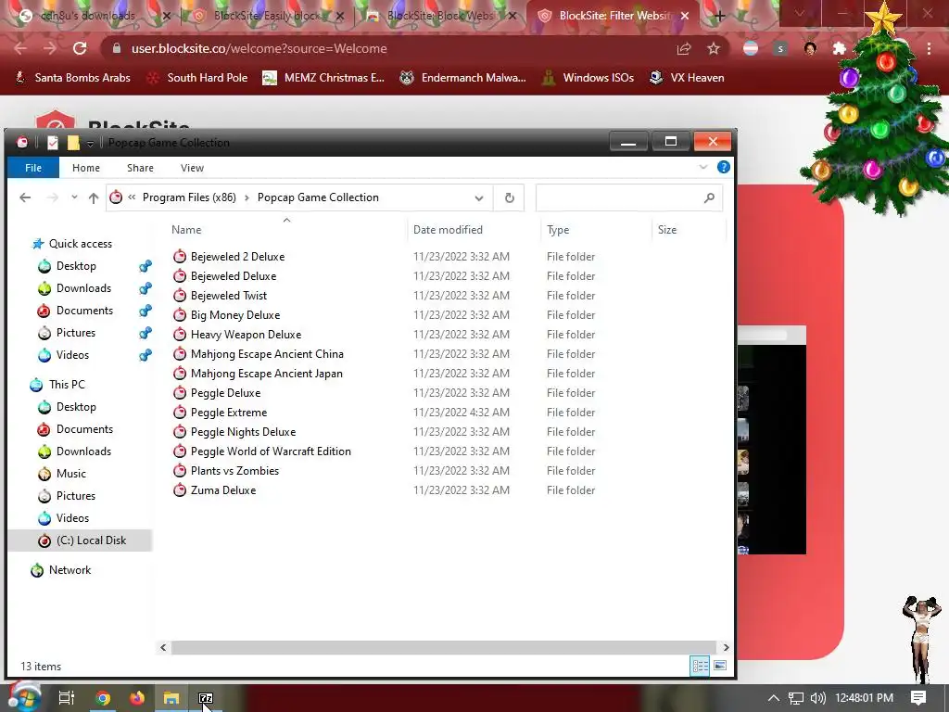This screenshot has height=712, width=949.
Task: Switch to the View ribbon tab
Action: coord(192,168)
